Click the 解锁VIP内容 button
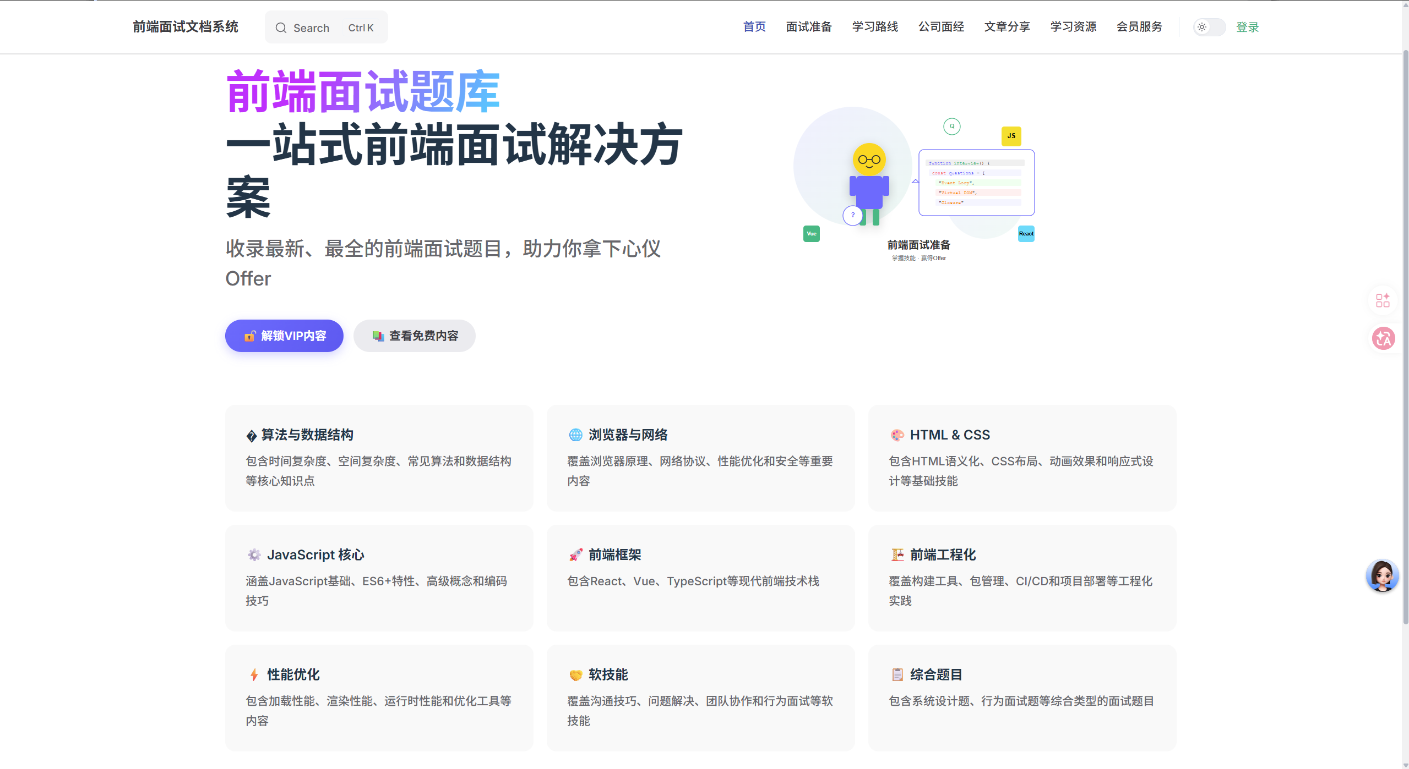The image size is (1409, 769). (284, 336)
